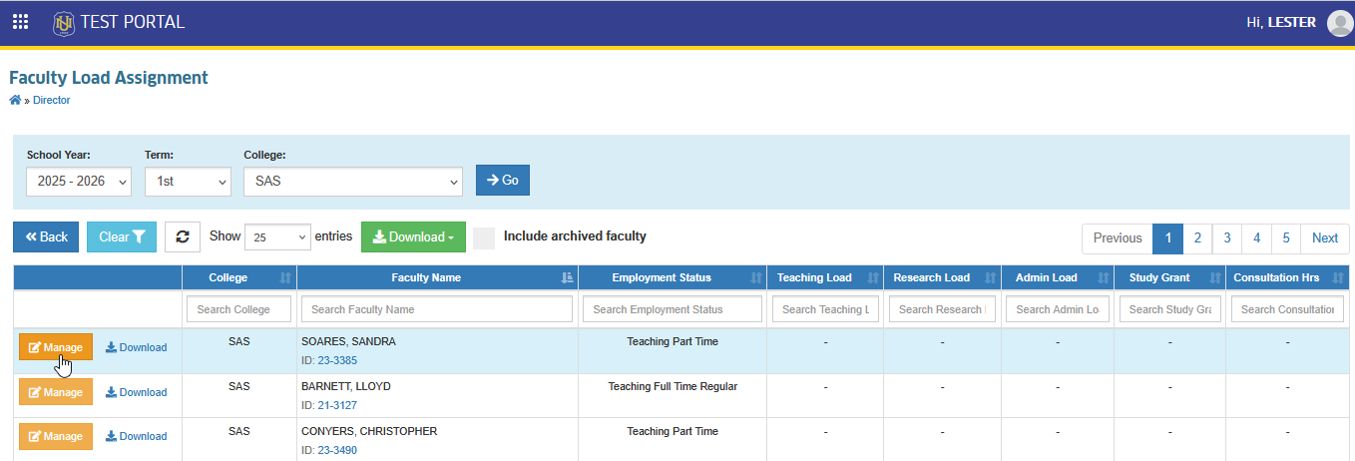The height and width of the screenshot is (461, 1355).
Task: Toggle Include archived faculty checkbox
Action: pos(484,237)
